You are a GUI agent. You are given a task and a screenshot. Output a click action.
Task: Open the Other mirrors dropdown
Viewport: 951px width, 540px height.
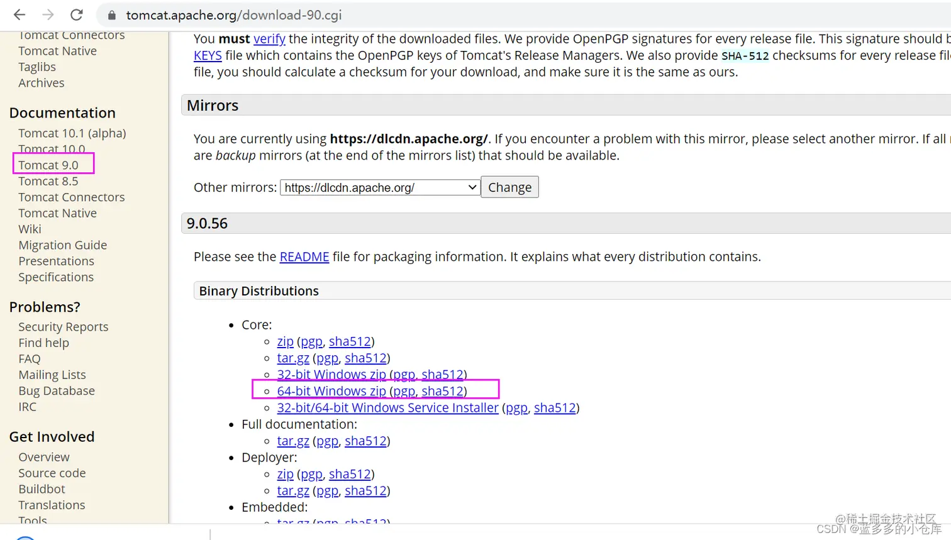(380, 187)
